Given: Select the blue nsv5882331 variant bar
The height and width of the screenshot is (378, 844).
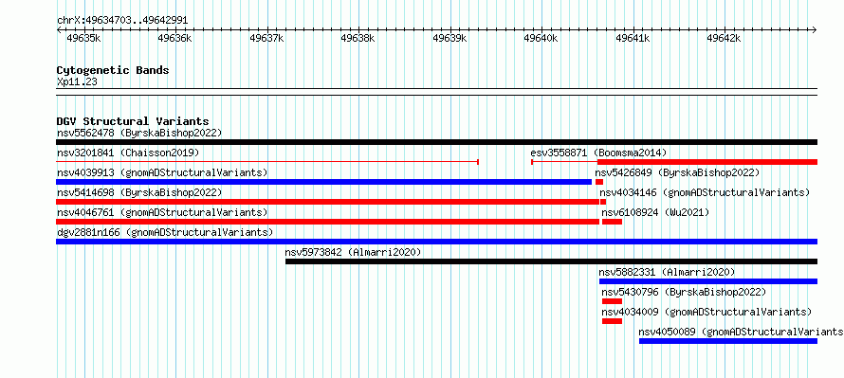Looking at the screenshot, I should tap(707, 281).
